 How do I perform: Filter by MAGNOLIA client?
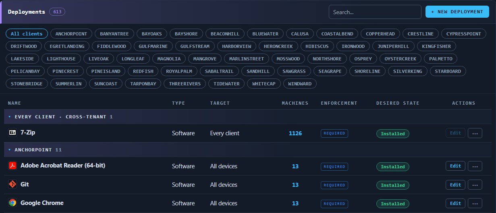[169, 59]
